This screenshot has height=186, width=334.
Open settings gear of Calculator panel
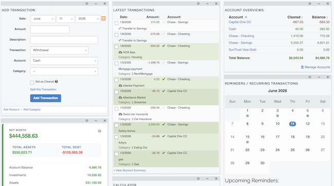(x=198, y=178)
